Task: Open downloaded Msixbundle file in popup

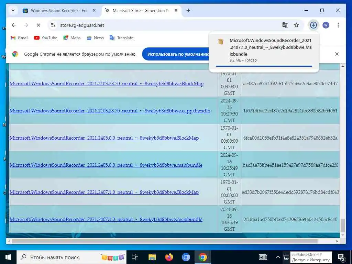Action: (x=270, y=47)
